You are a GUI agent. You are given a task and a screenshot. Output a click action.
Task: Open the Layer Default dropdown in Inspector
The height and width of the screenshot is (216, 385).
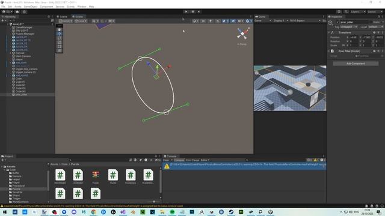click(375, 26)
